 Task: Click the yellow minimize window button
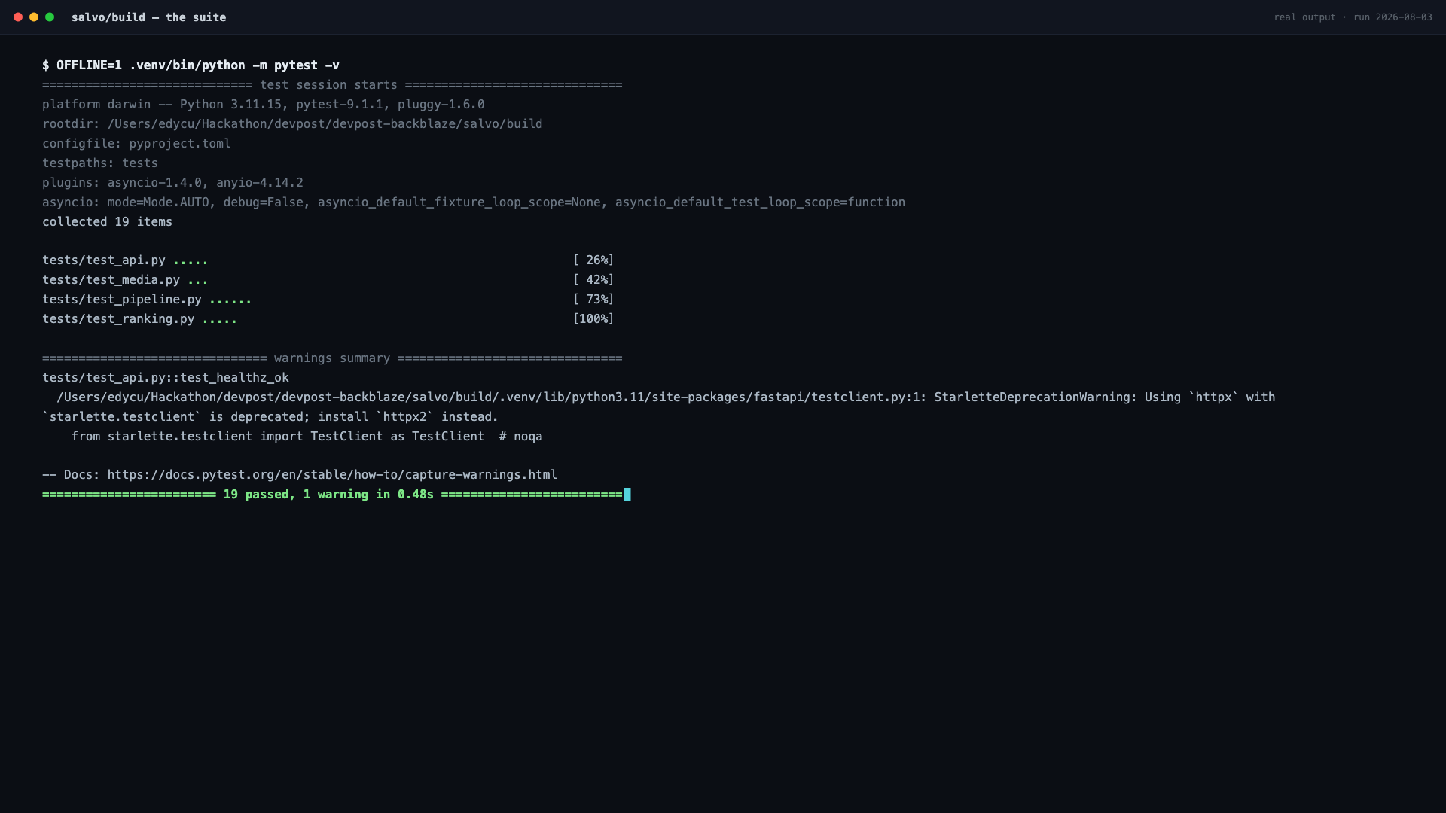34,17
